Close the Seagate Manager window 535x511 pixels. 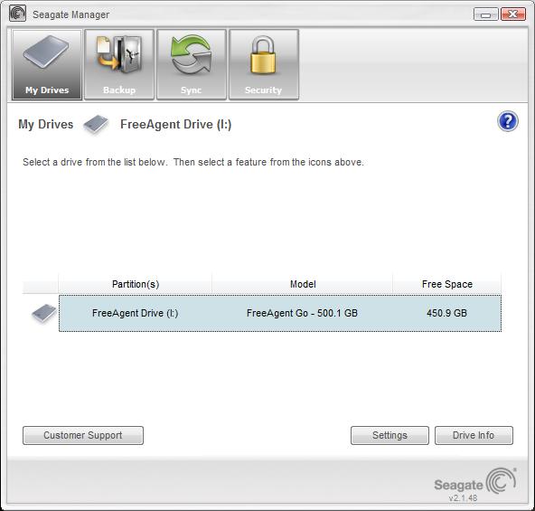[512, 14]
